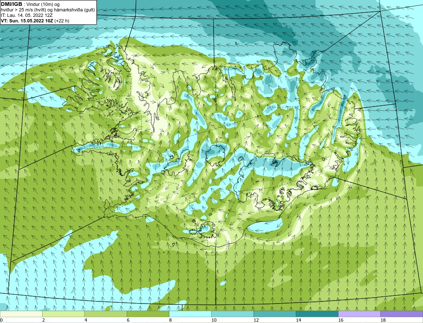Click the DMI/IGB title text
The width and height of the screenshot is (423, 323).
tap(11, 4)
